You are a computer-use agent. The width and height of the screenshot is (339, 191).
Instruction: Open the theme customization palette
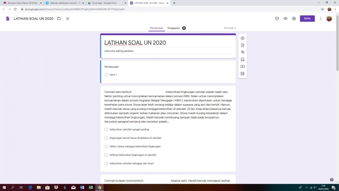(277, 19)
